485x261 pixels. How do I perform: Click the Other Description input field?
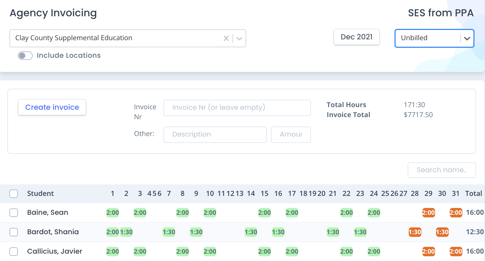[x=215, y=134]
